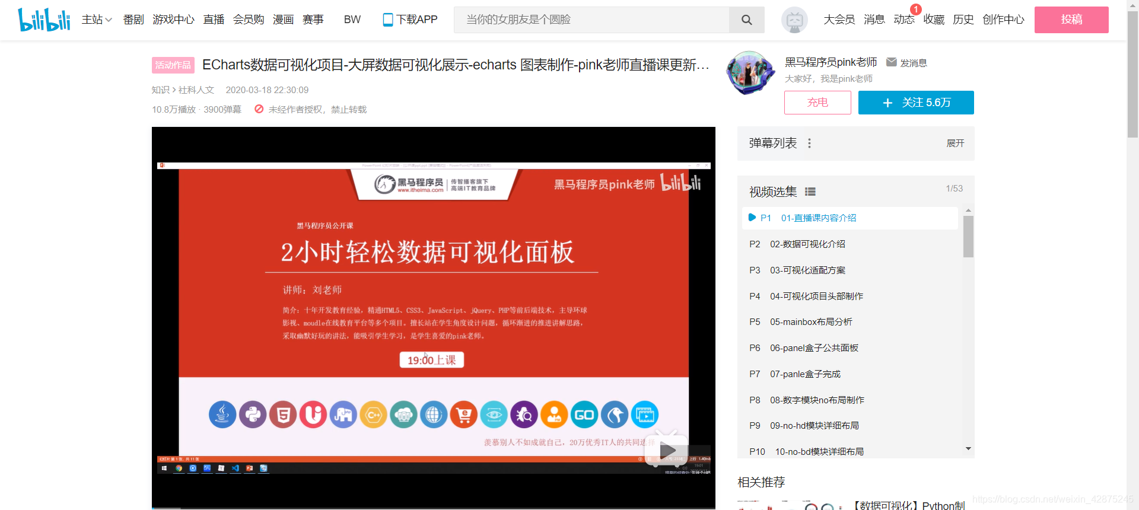Click the plus icon on the follow button
The width and height of the screenshot is (1139, 510).
pos(887,103)
